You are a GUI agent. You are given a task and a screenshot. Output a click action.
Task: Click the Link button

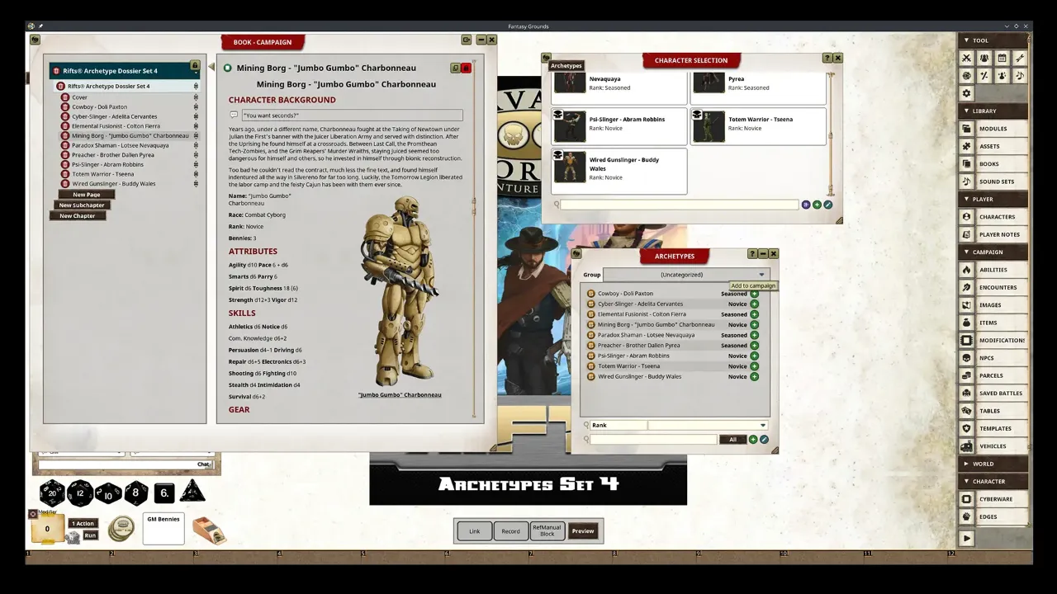pos(475,531)
